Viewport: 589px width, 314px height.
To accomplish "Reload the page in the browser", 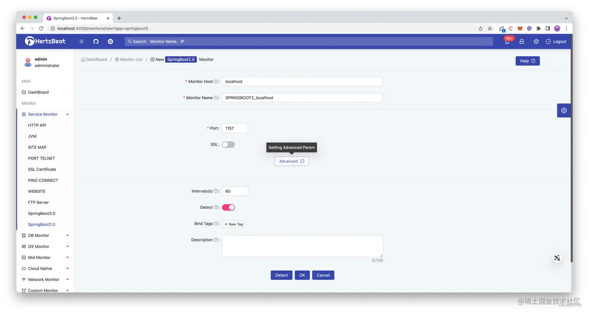I will click(41, 28).
